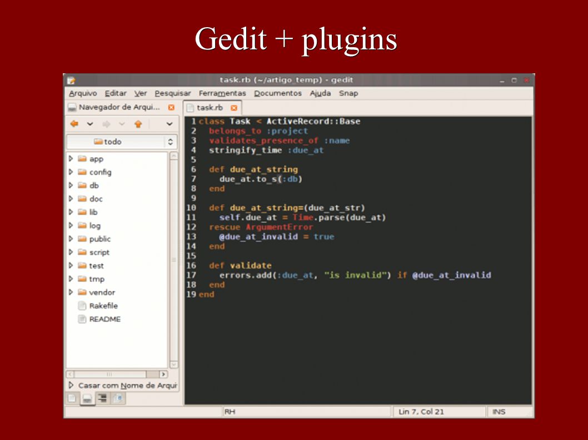Open the Ver menu

141,93
